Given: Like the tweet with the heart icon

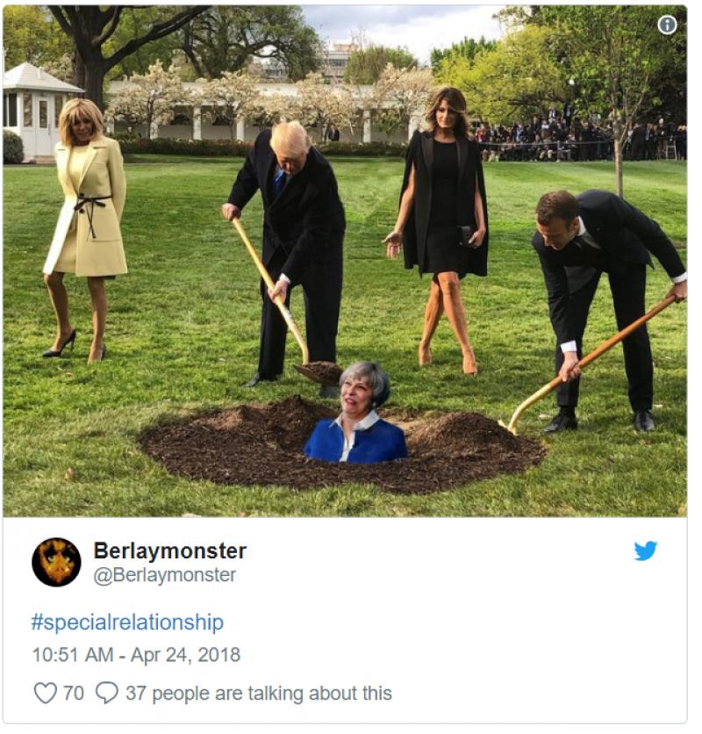Looking at the screenshot, I should point(46,693).
